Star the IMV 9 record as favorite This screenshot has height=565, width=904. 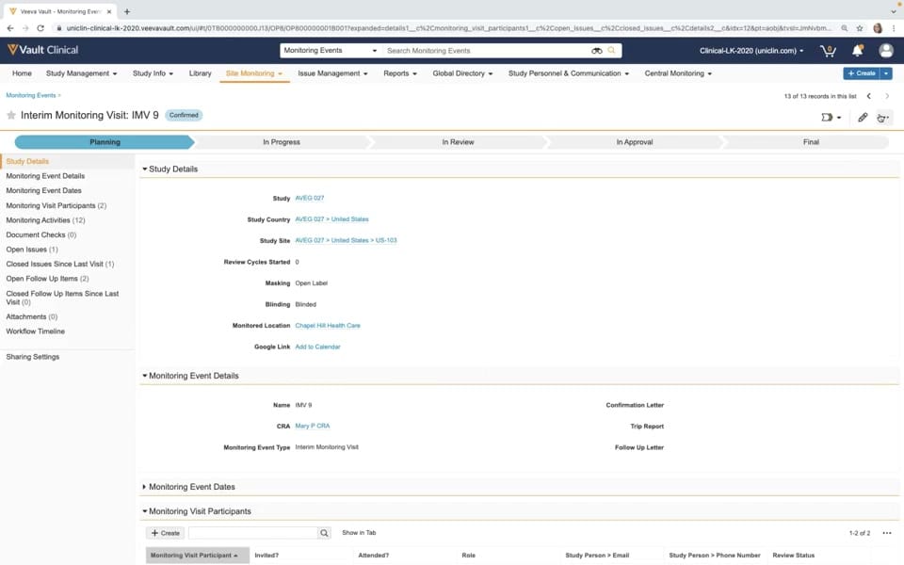pyautogui.click(x=11, y=115)
